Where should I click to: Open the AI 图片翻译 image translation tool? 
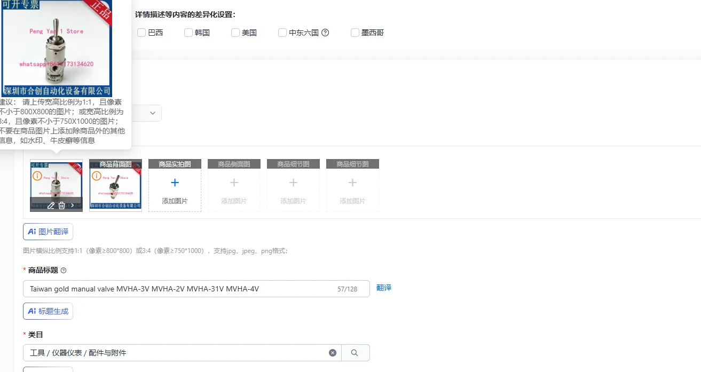pos(48,231)
